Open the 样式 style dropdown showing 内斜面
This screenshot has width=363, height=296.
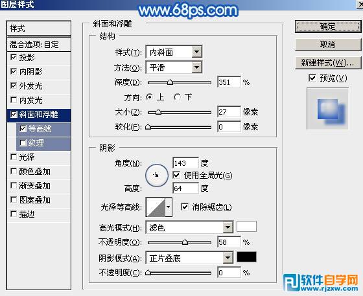tap(174, 52)
